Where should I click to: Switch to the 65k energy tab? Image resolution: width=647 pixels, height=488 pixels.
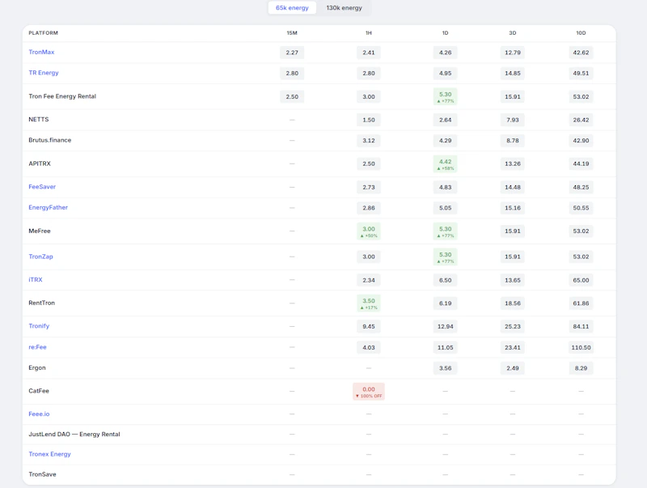tap(292, 8)
